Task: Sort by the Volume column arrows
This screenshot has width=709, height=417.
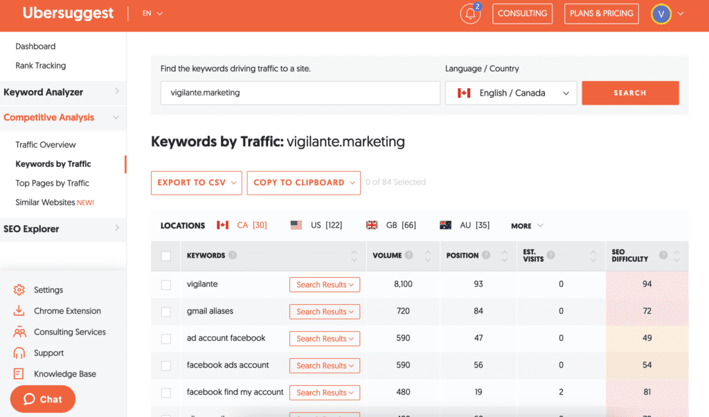Action: pyautogui.click(x=428, y=256)
